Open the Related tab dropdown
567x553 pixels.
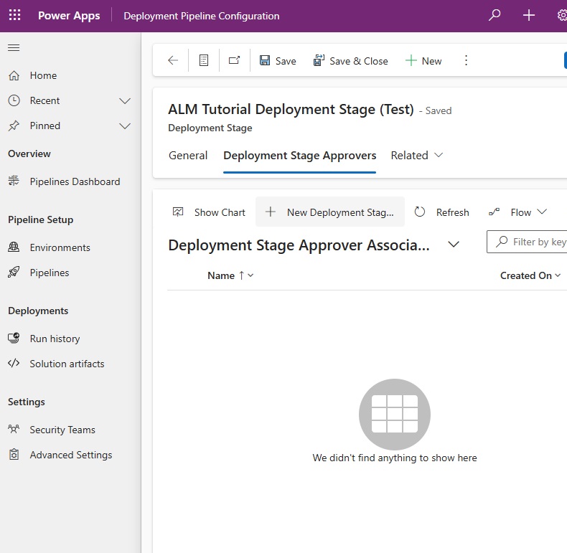coord(417,156)
